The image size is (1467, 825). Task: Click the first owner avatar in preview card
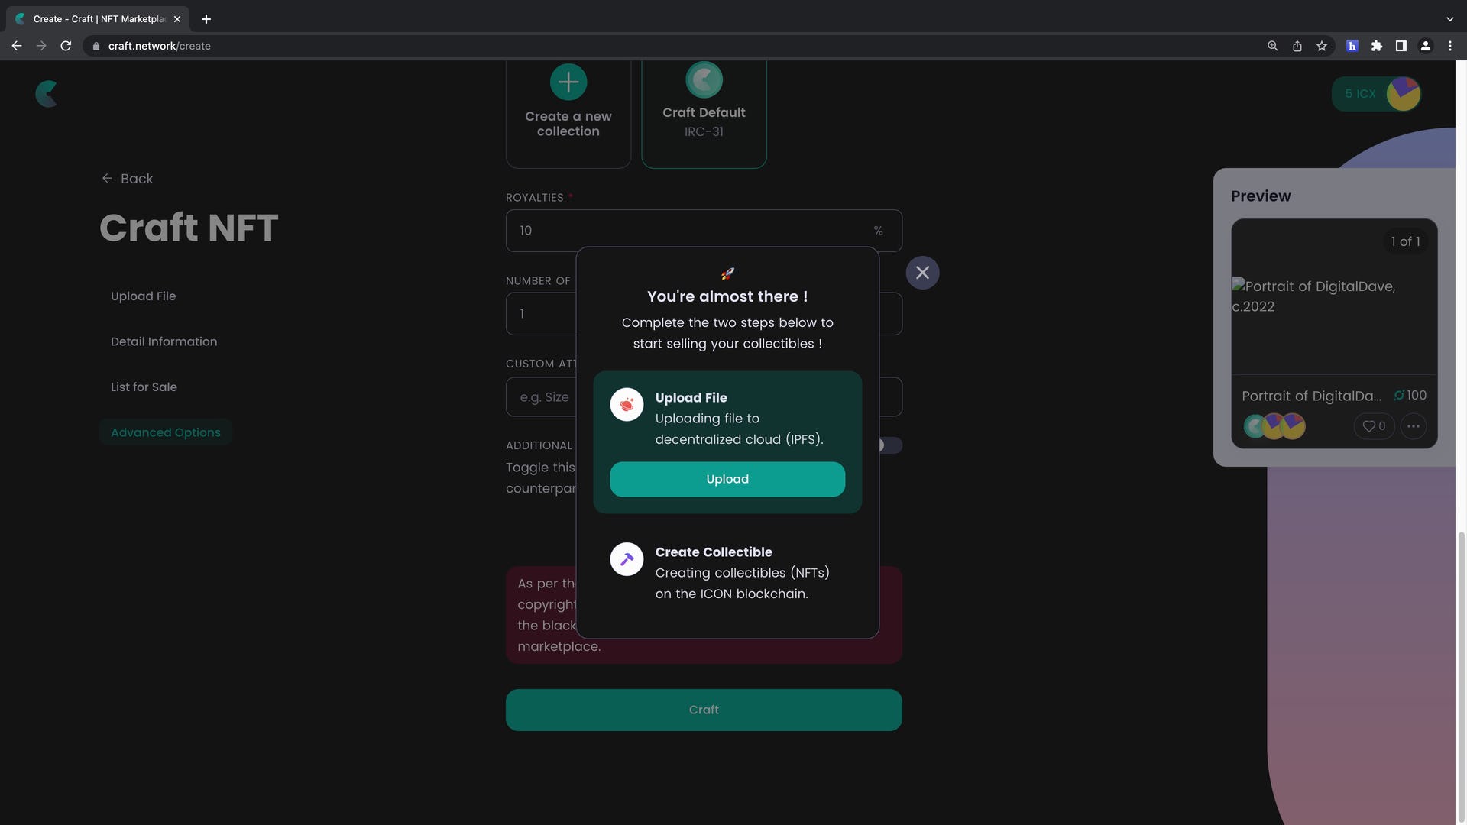click(x=1255, y=426)
